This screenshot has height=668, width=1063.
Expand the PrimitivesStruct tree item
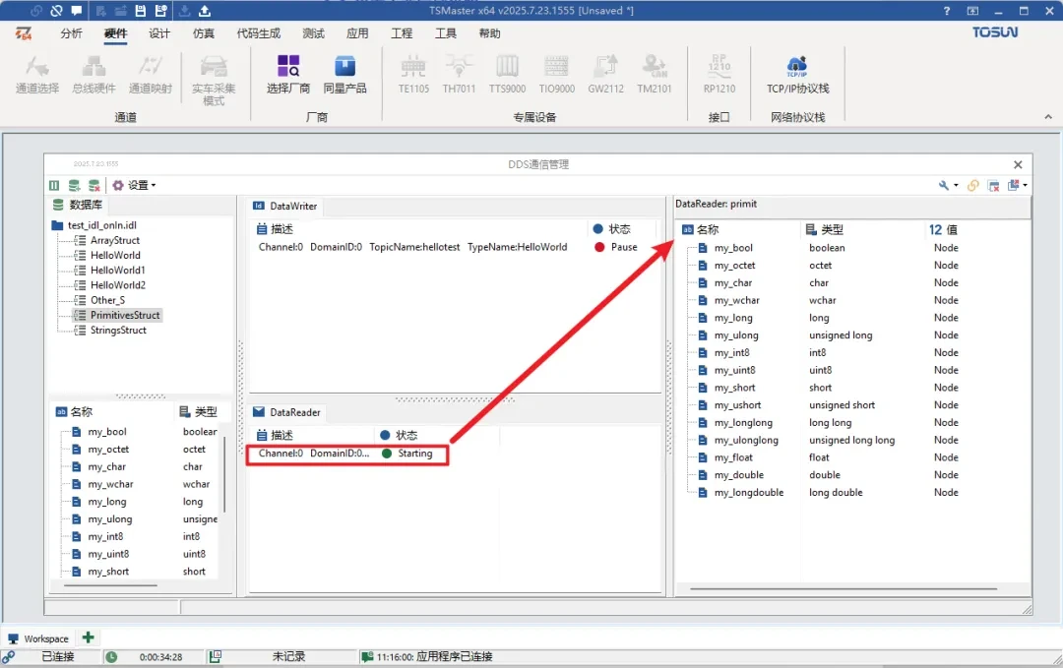(x=80, y=316)
